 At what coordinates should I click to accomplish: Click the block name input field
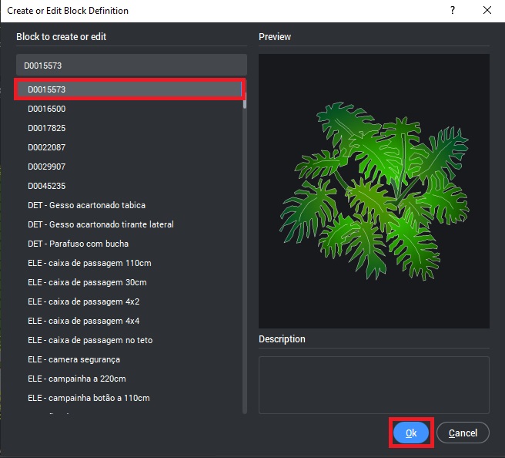click(131, 66)
